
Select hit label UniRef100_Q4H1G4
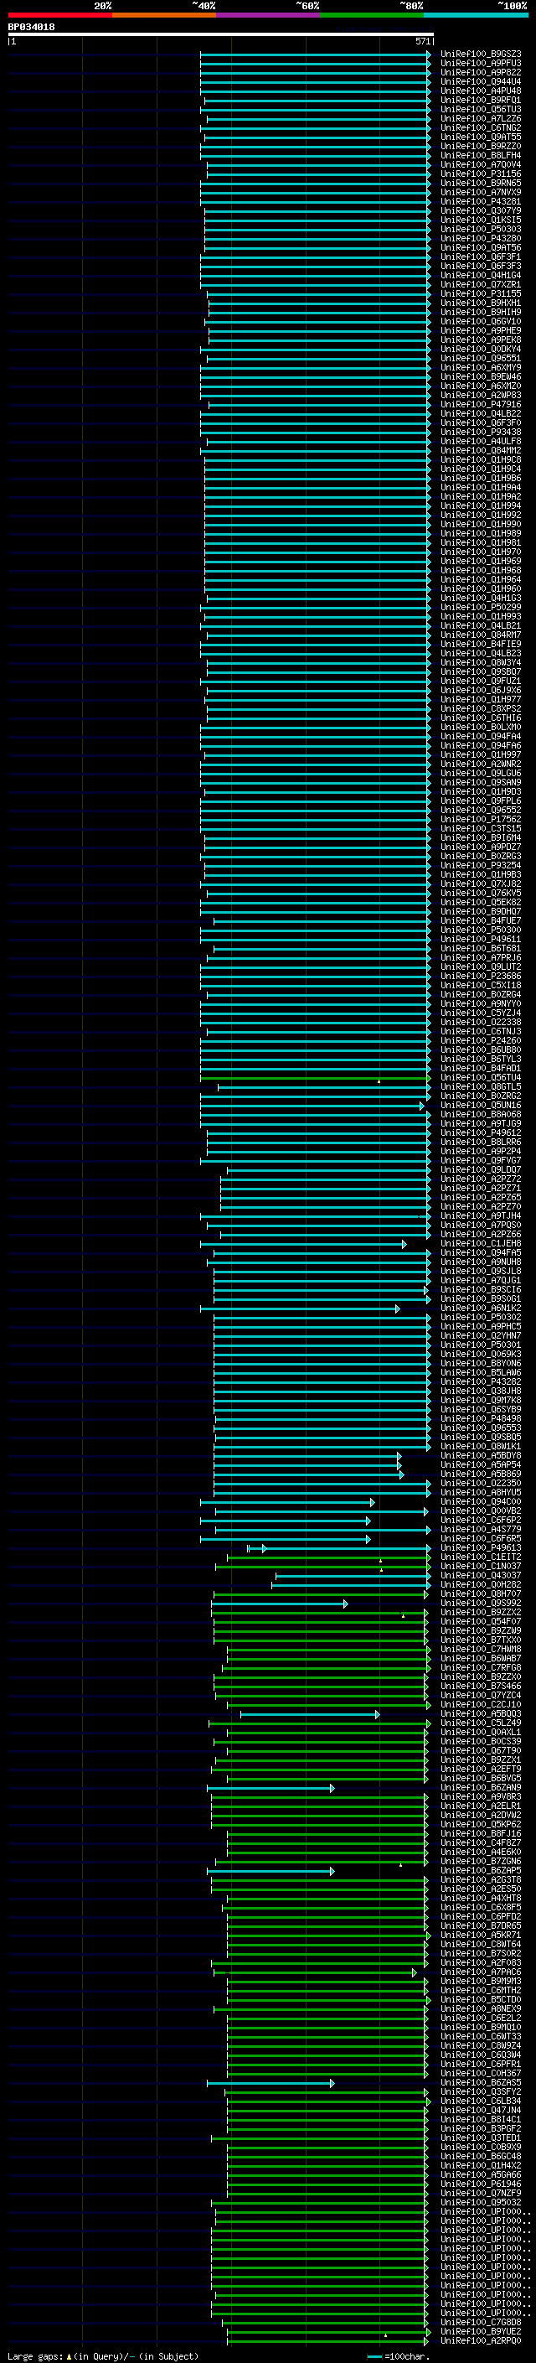[481, 275]
